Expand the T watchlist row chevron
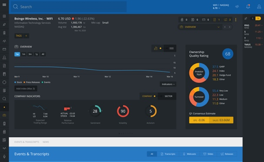 (x=262, y=38)
